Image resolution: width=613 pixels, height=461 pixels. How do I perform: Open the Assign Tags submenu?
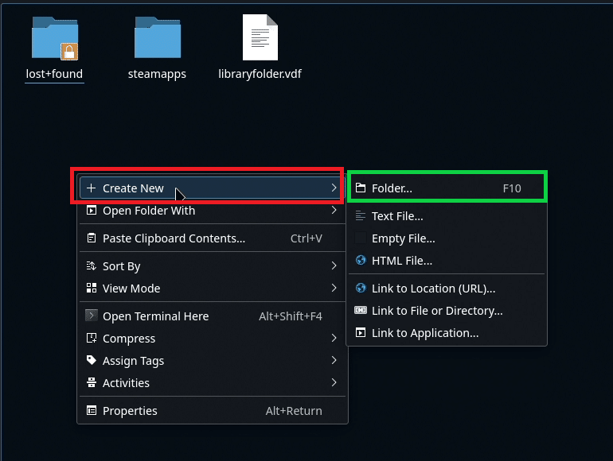point(213,361)
